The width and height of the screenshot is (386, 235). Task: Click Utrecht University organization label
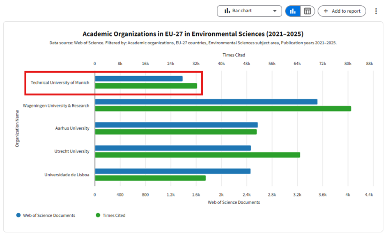click(x=72, y=151)
